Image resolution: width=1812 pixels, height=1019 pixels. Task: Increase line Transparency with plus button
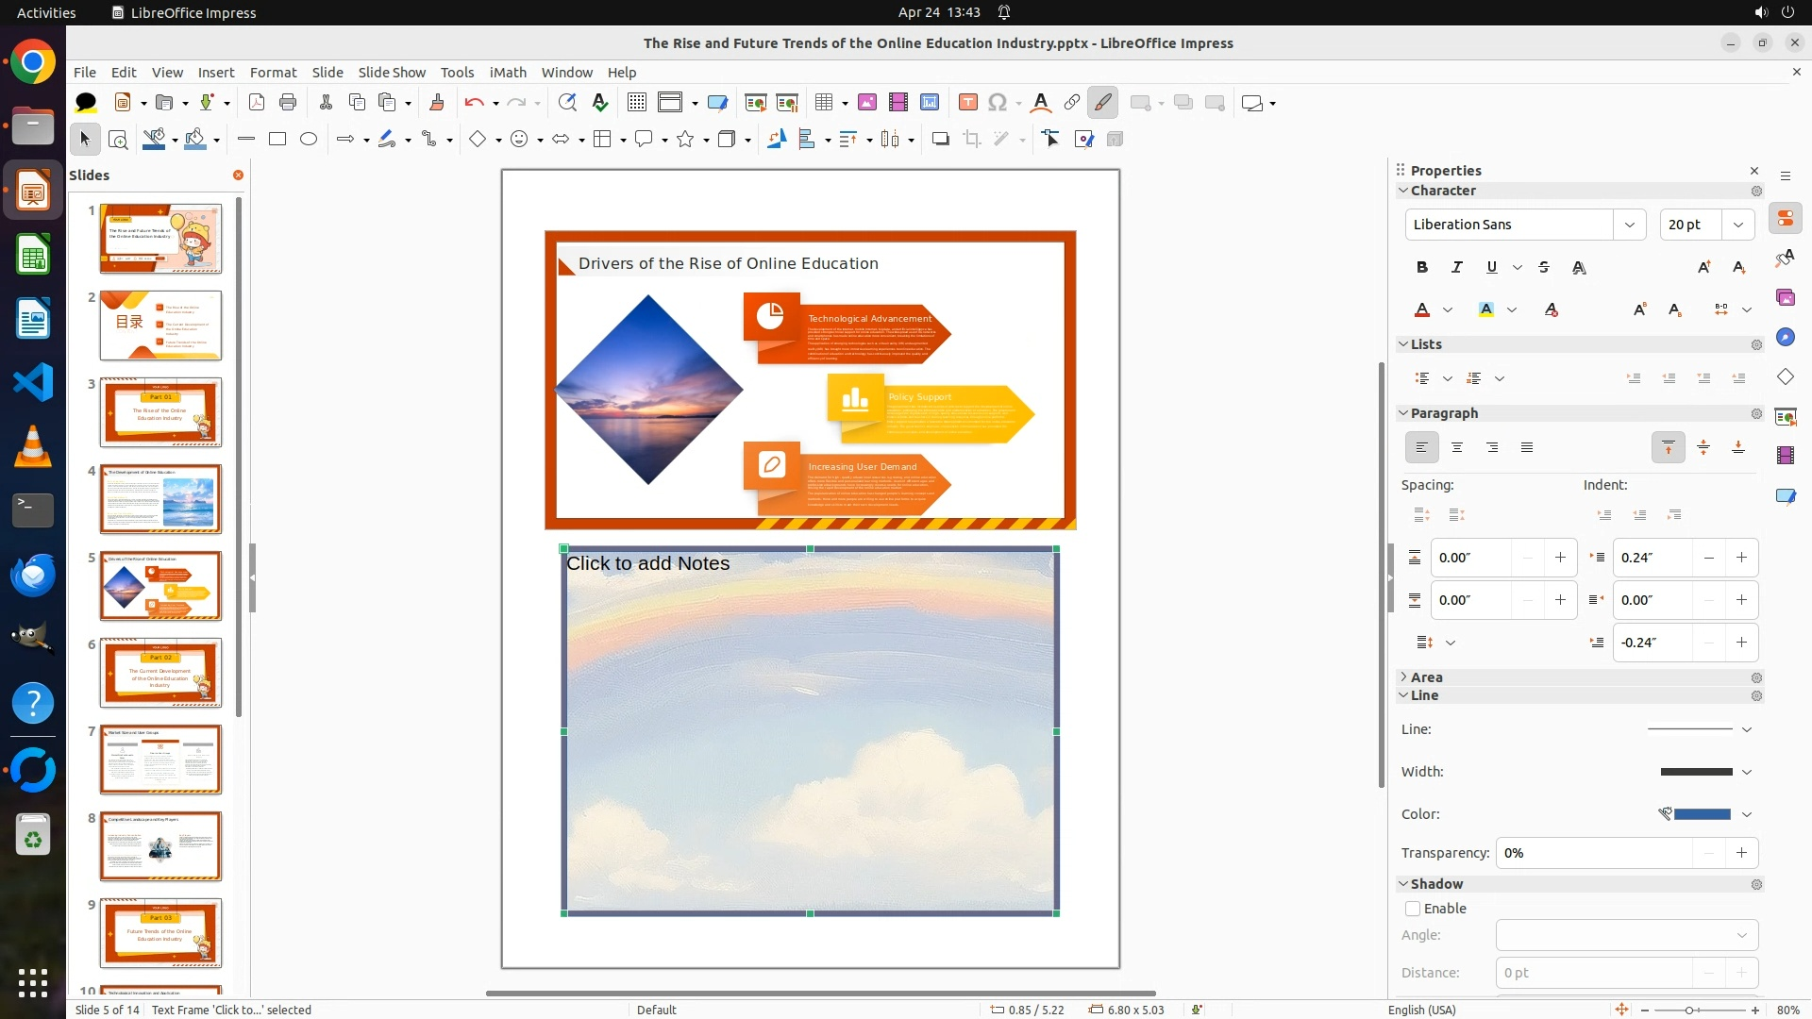tap(1741, 853)
